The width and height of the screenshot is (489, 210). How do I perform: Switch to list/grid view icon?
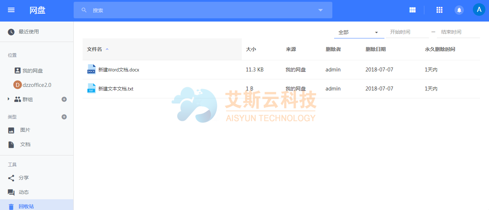[412, 10]
